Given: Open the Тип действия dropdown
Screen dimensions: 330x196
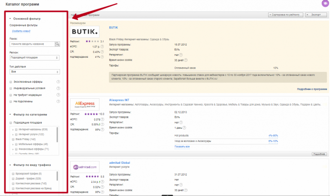Looking at the screenshot, I should click(35, 72).
